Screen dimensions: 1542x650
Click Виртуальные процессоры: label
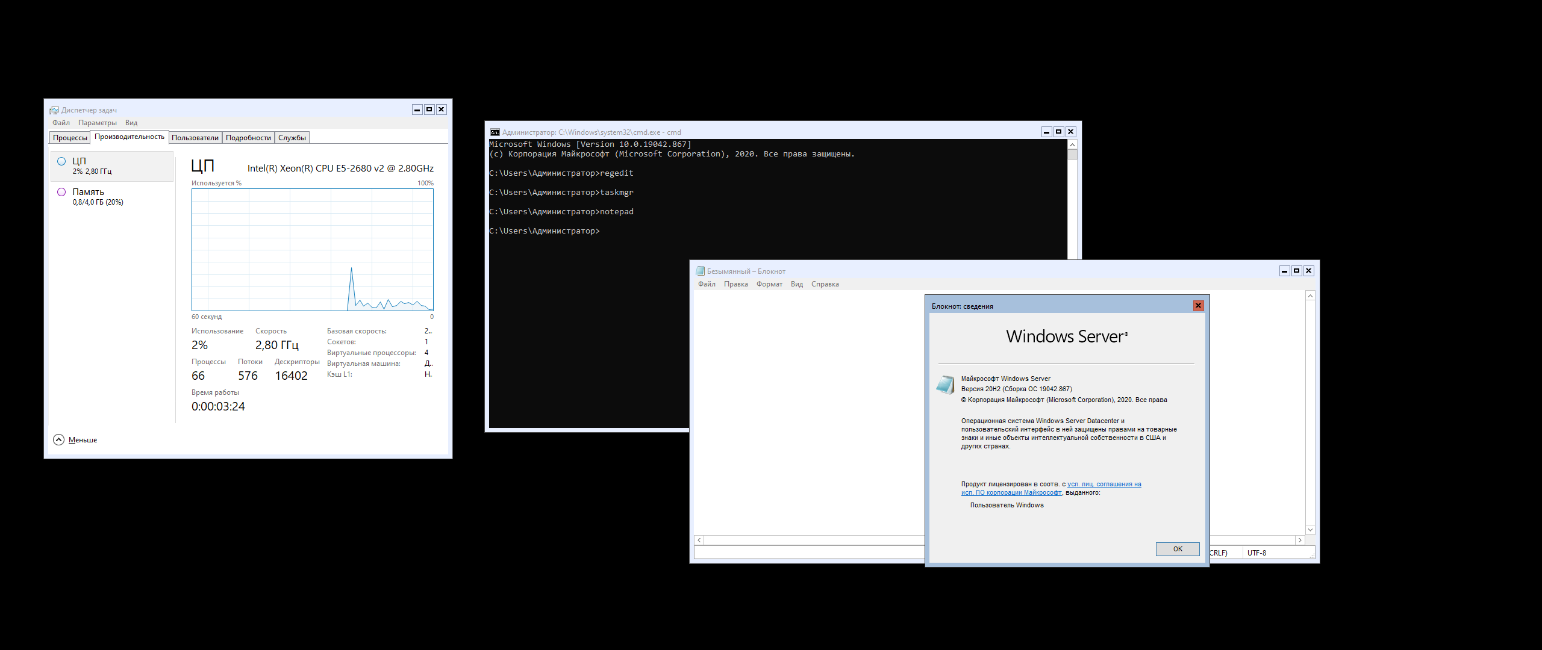372,353
